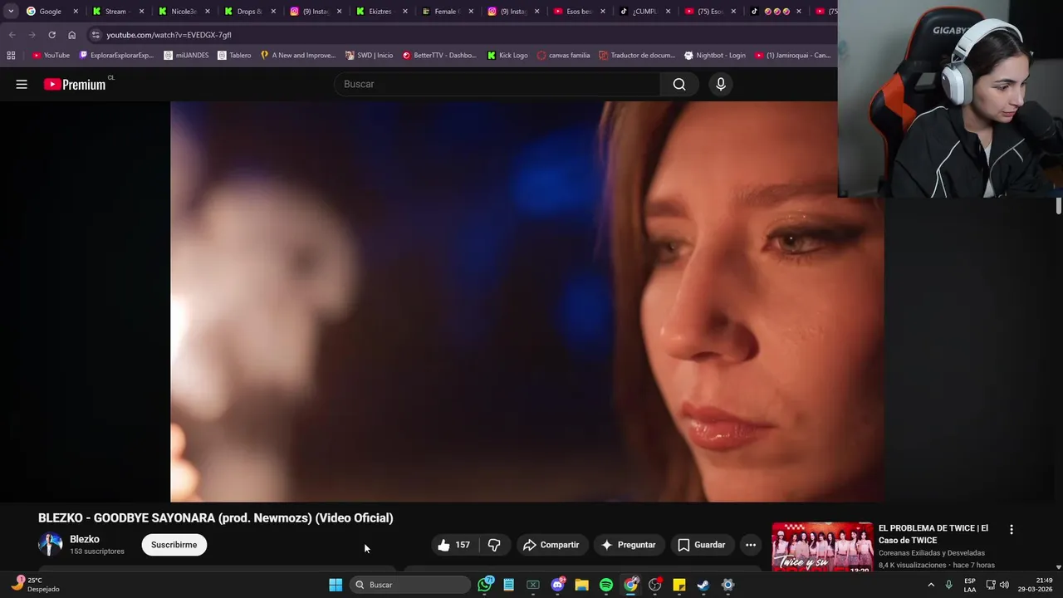
Task: Focus the Buscar search field on YouTube
Action: [x=497, y=84]
